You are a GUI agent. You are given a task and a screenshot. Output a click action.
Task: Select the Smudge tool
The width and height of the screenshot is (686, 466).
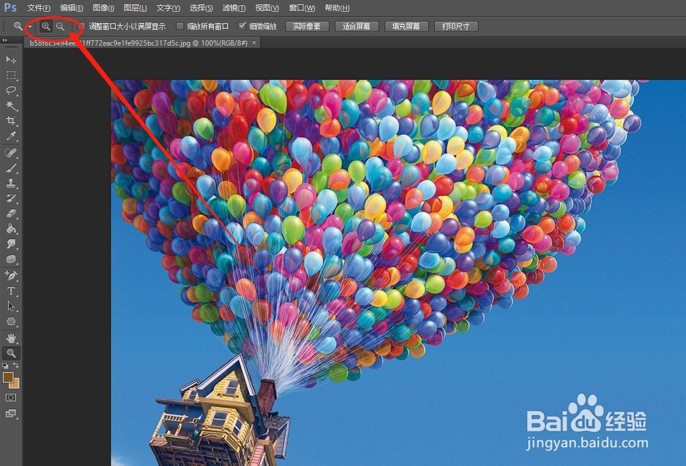coord(11,244)
